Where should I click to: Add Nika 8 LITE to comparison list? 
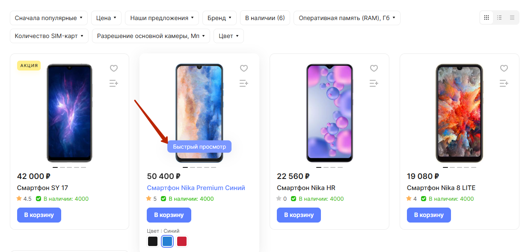coord(504,83)
